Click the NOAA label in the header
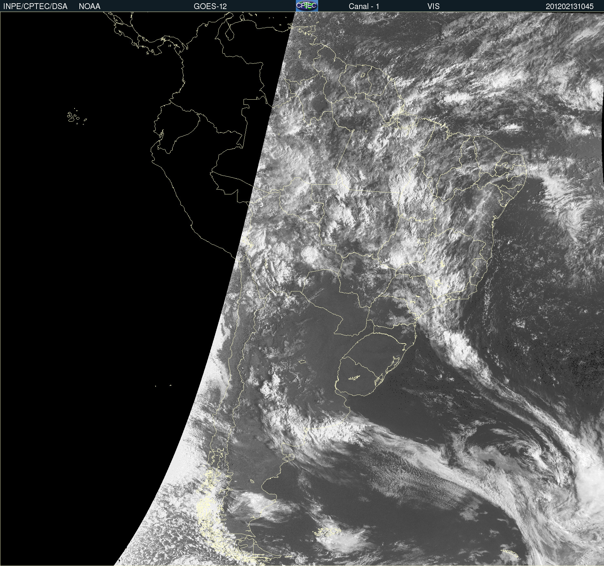Screen dimensions: 604x566 [x=89, y=6]
